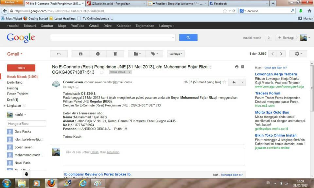Go to older email arrow
Viewport: 314px width, 188px height.
pyautogui.click(x=281, y=54)
